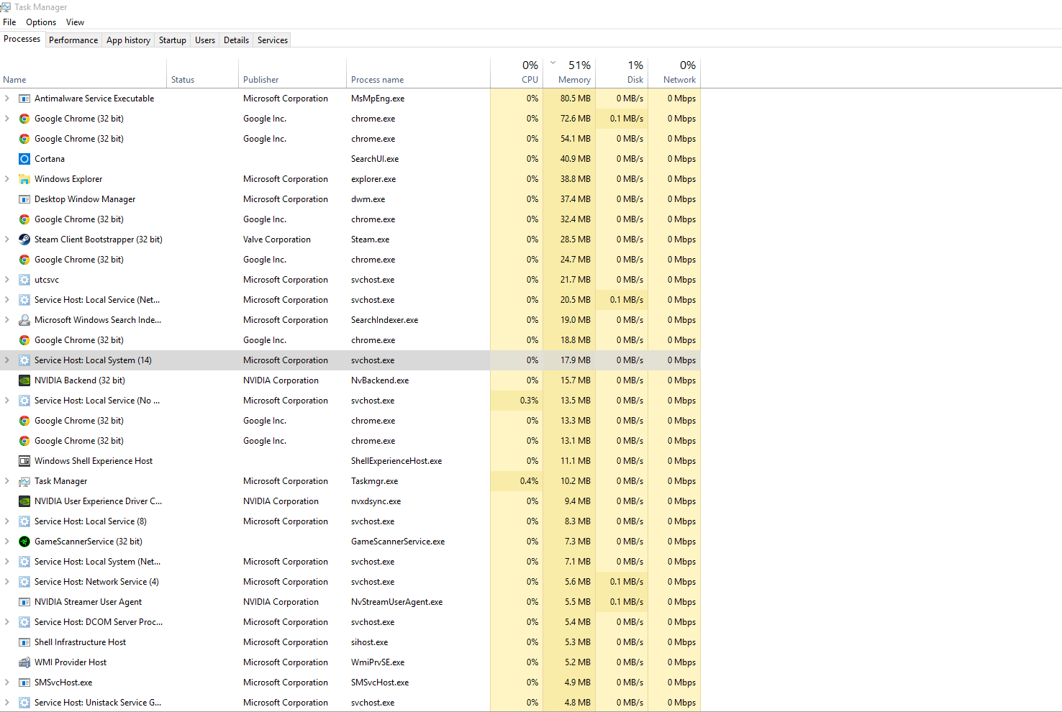1062x712 pixels.
Task: Open the Options menu
Action: pos(41,22)
